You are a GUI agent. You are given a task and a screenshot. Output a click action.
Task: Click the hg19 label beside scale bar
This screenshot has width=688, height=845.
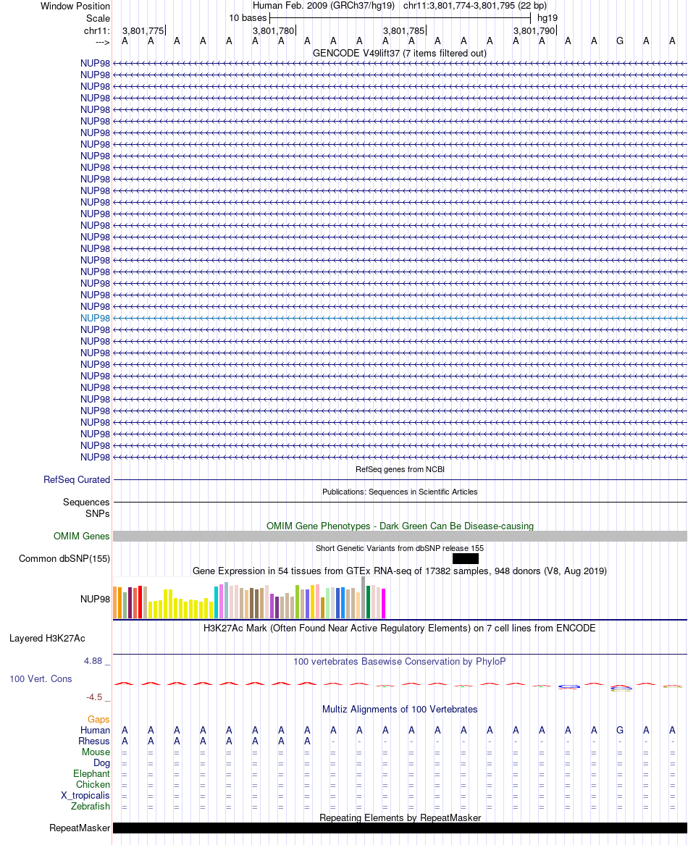[x=548, y=18]
